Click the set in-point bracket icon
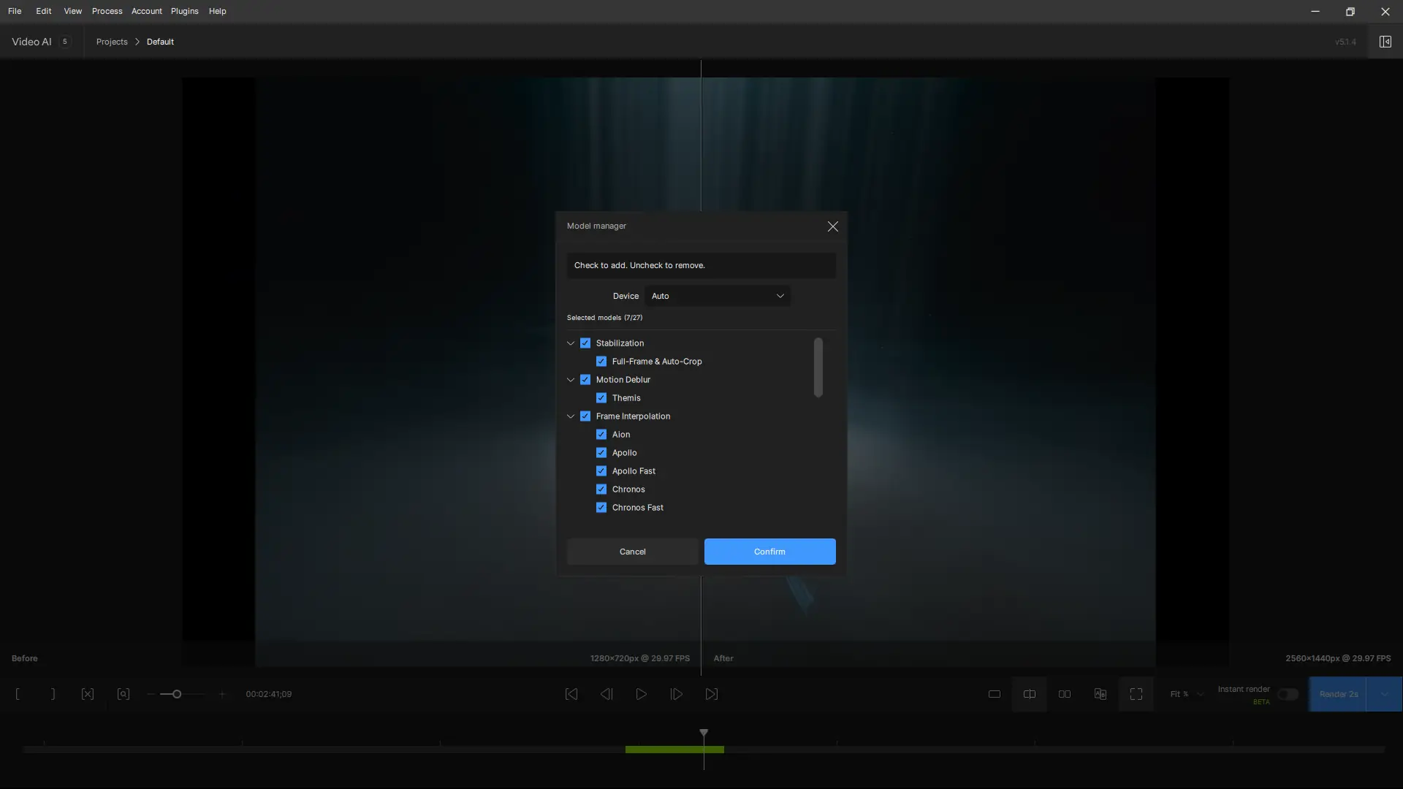 pyautogui.click(x=18, y=694)
